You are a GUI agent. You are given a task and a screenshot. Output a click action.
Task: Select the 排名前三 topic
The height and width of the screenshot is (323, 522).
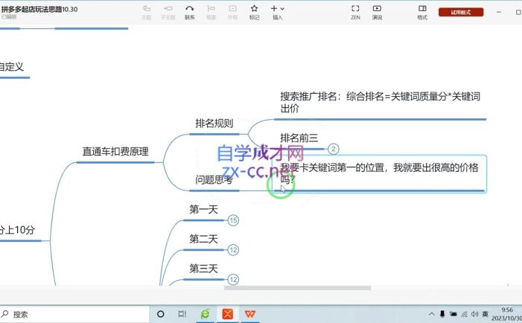tap(299, 138)
